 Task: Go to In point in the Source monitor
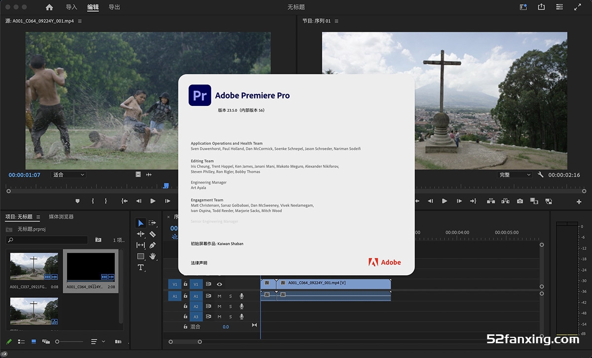[x=125, y=201]
